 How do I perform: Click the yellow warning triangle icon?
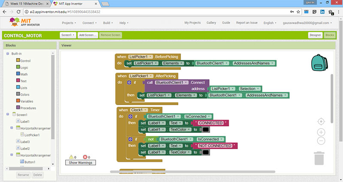click(x=71, y=157)
